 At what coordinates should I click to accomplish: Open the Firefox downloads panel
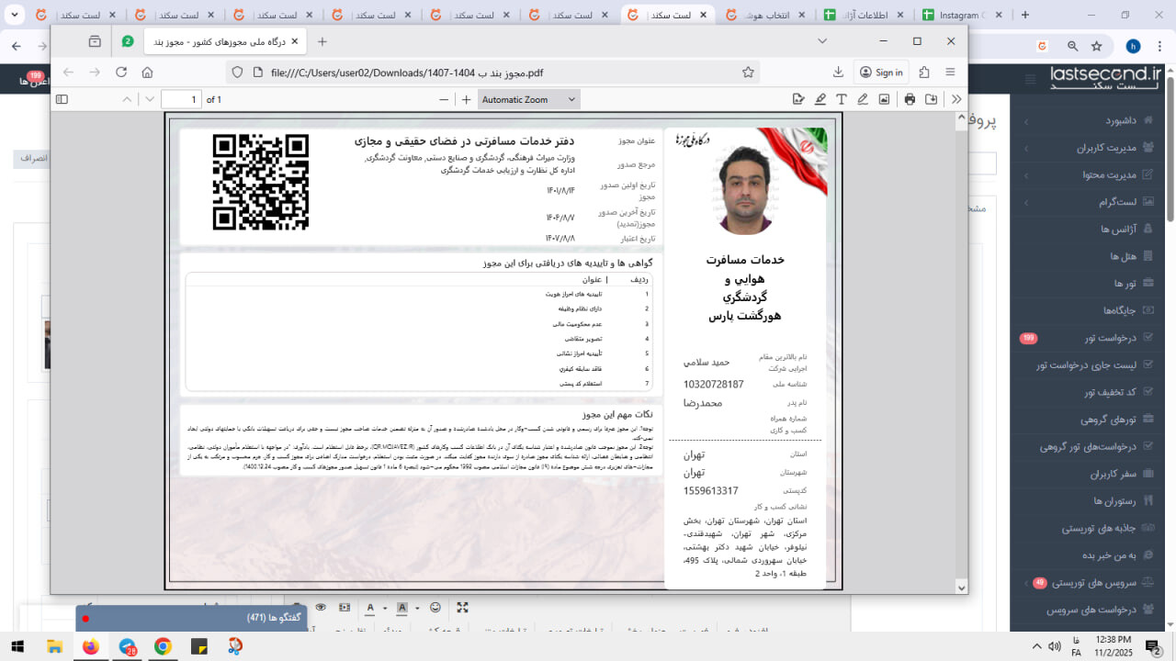coord(838,73)
